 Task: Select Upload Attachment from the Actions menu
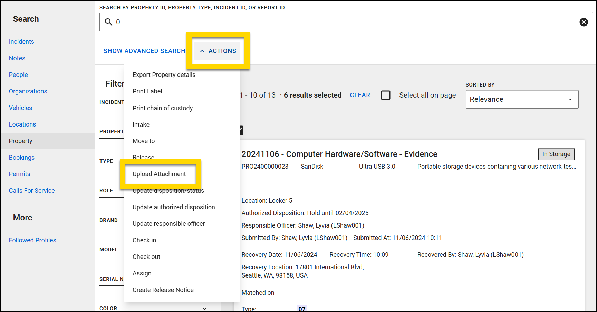[160, 174]
